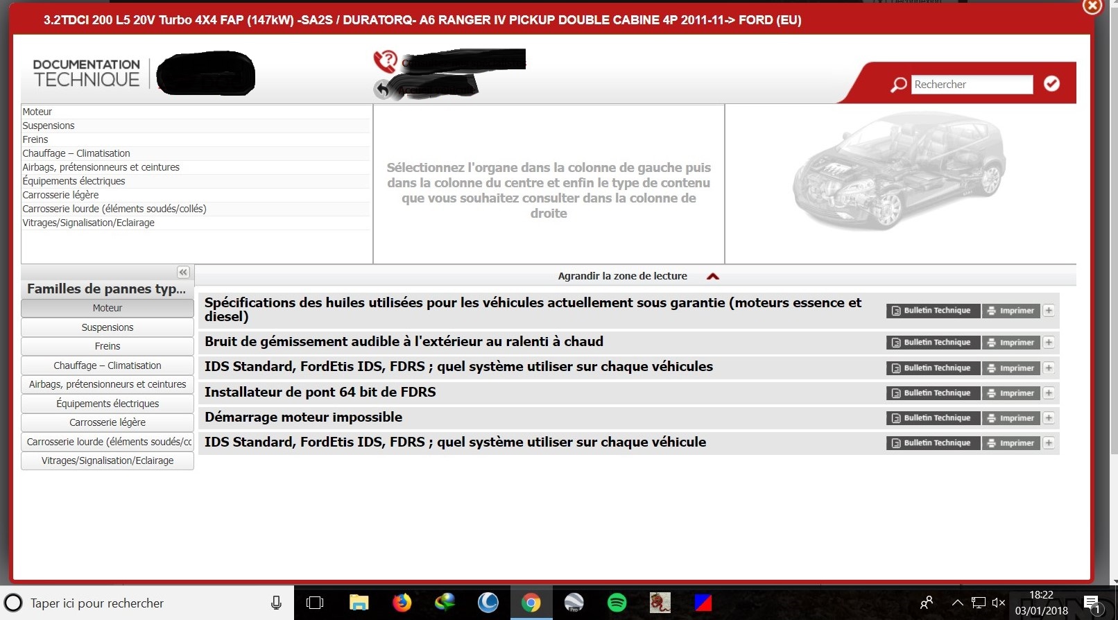
Task: Focus the Rechercher search field
Action: (x=972, y=85)
